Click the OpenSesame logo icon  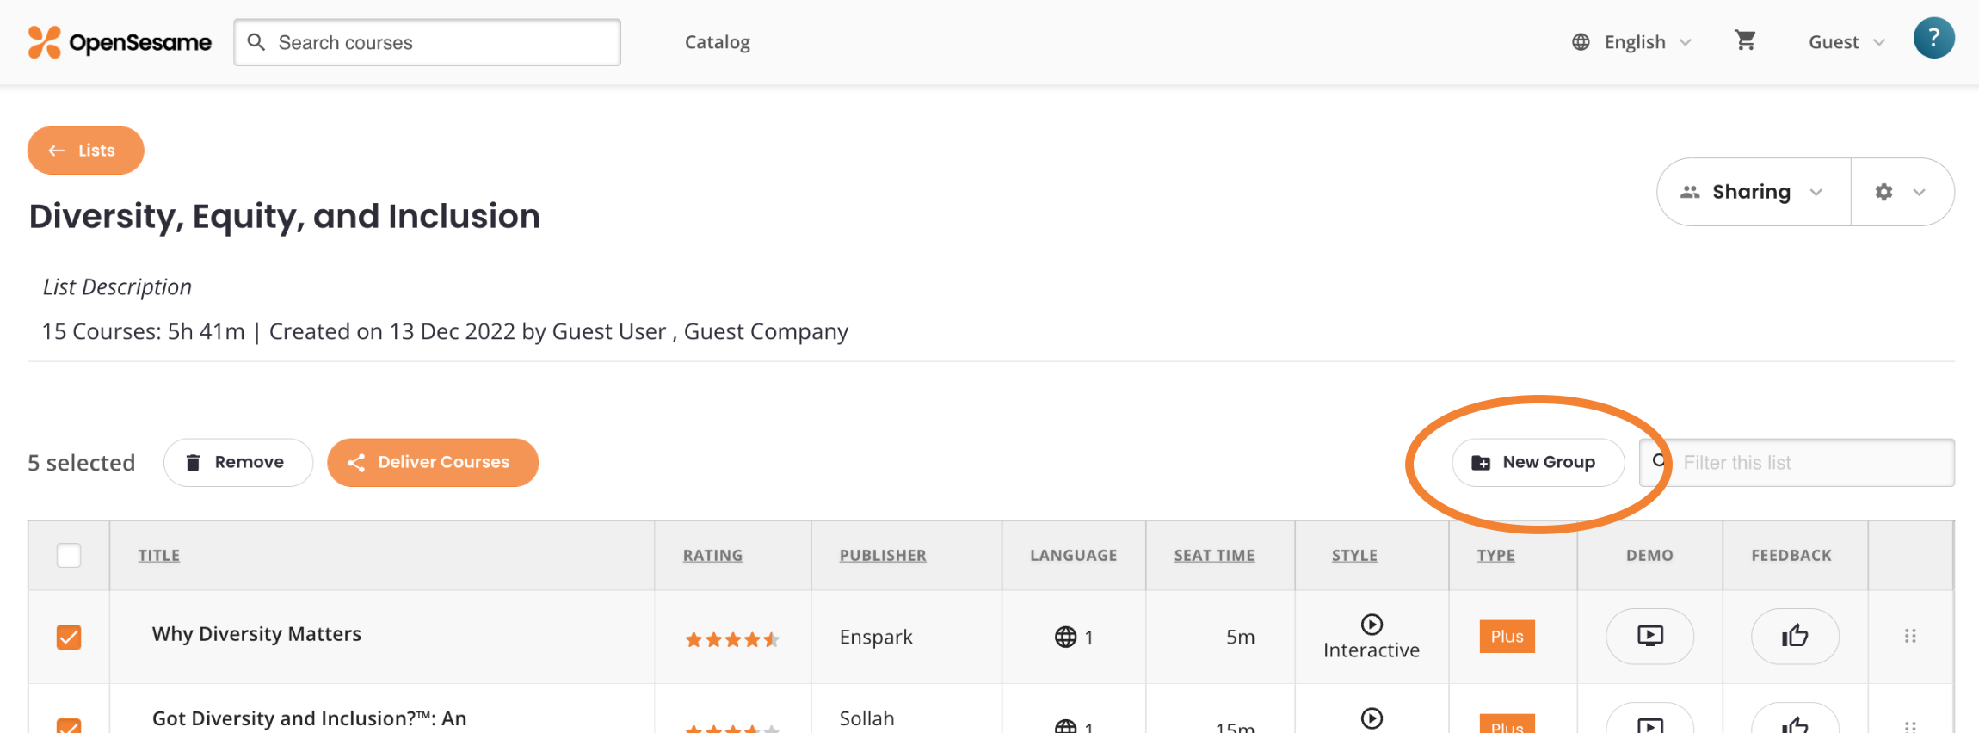tap(41, 40)
